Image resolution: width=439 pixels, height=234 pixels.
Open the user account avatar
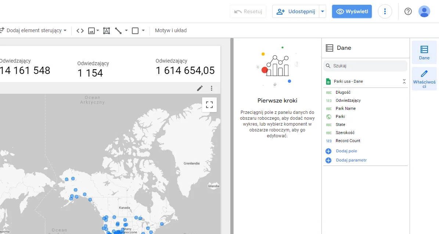(424, 11)
